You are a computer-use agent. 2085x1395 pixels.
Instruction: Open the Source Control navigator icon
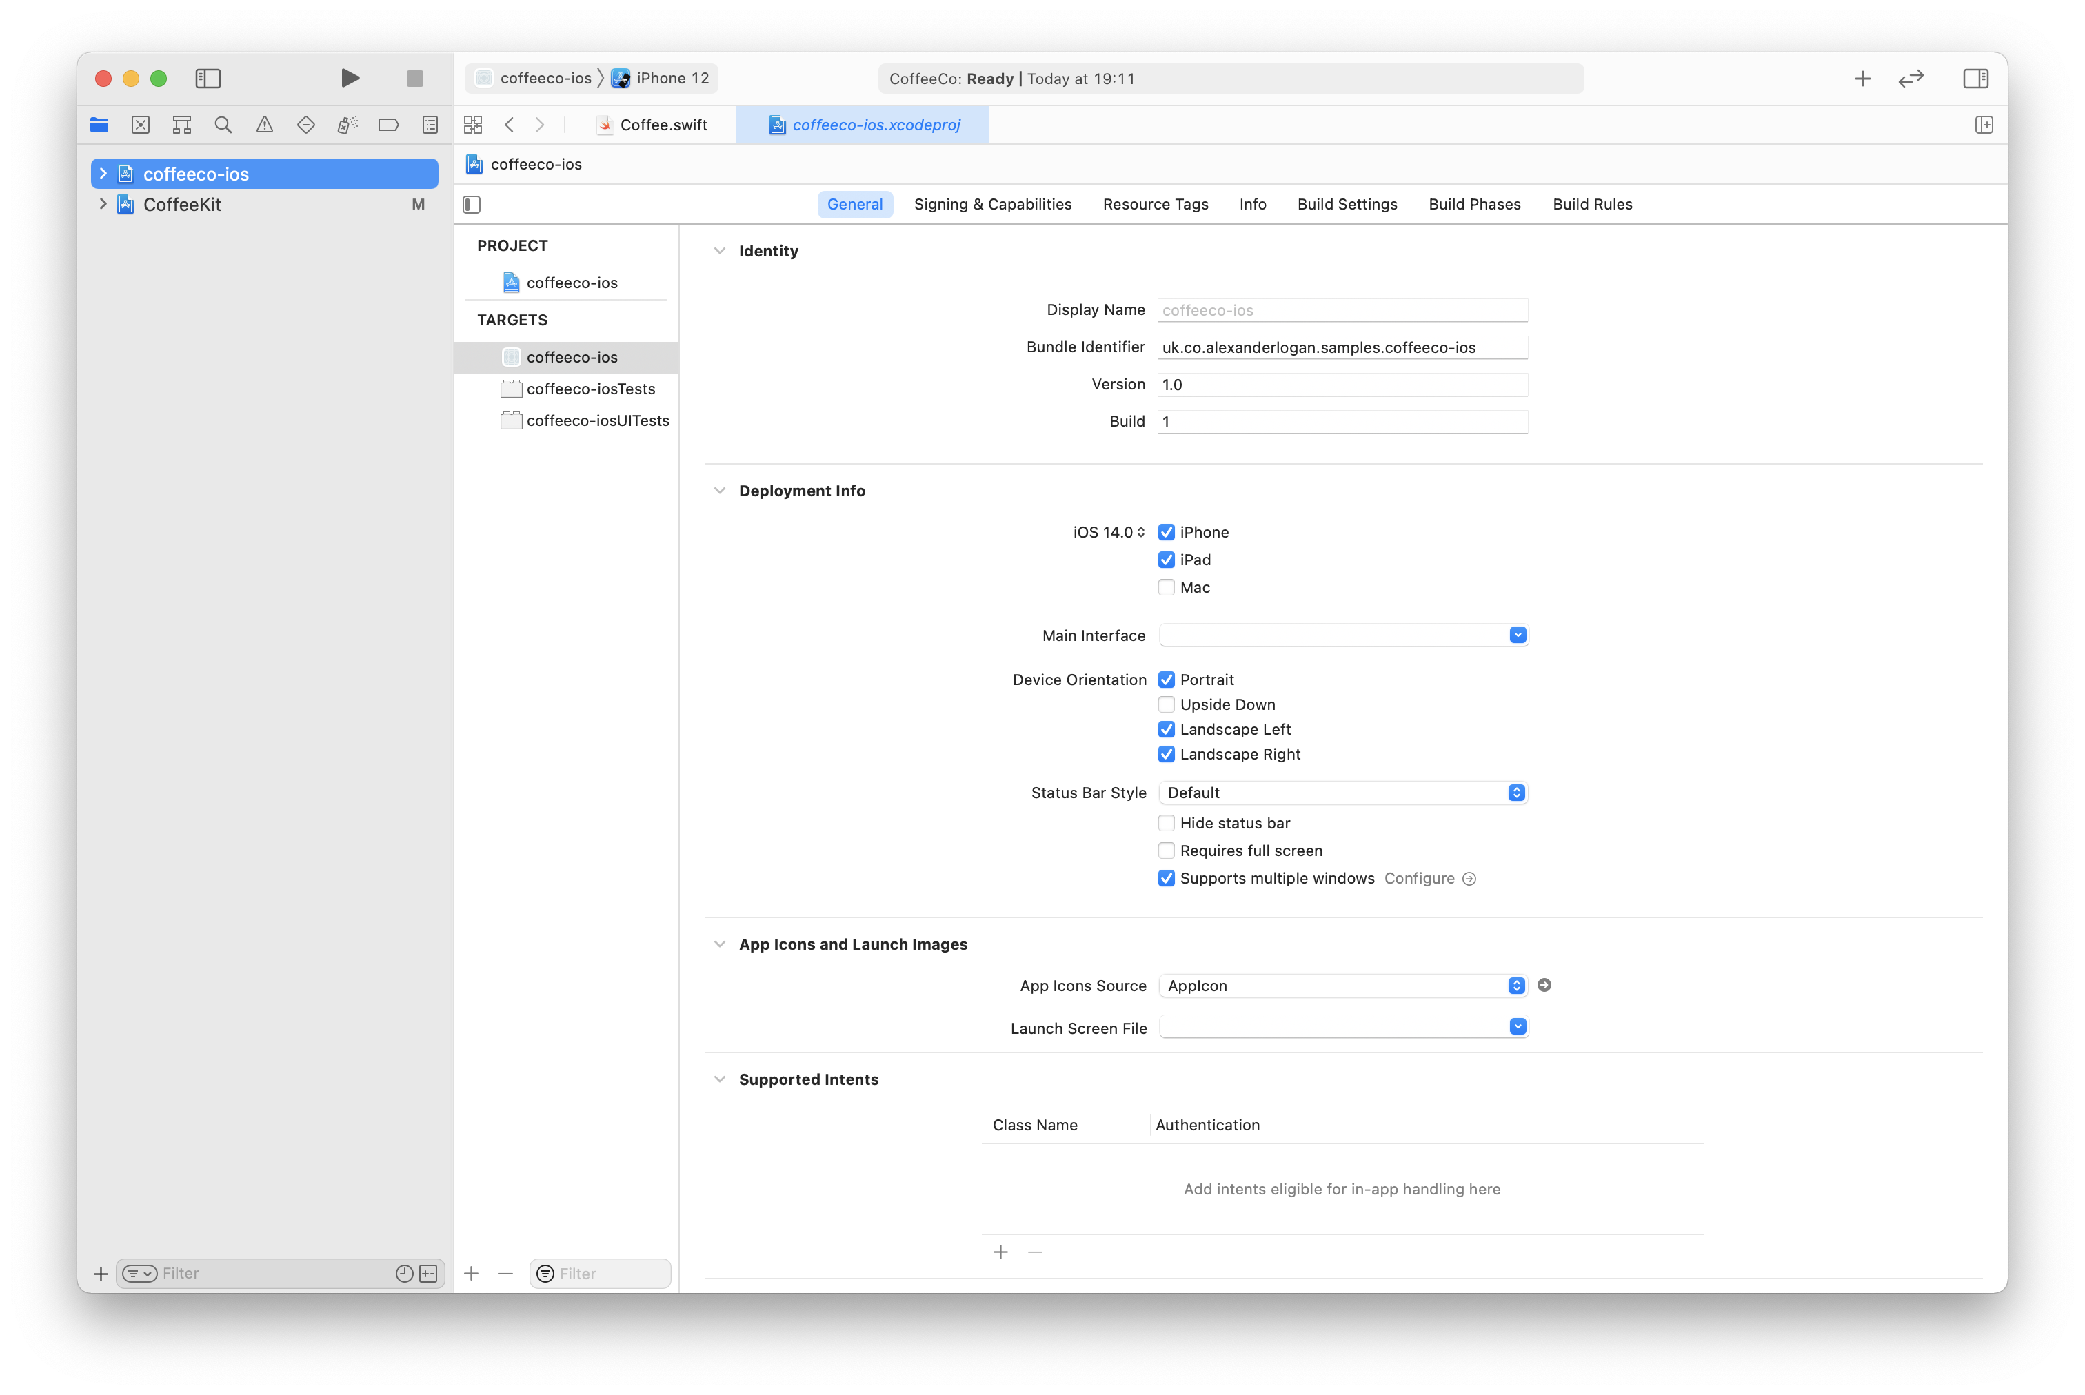click(x=141, y=125)
